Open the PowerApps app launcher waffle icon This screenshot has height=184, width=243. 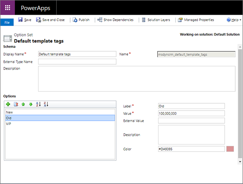point(7,7)
